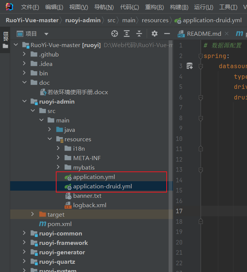The width and height of the screenshot is (247, 272).
Task: Open the 视图(V) menu
Action: coord(78,7)
